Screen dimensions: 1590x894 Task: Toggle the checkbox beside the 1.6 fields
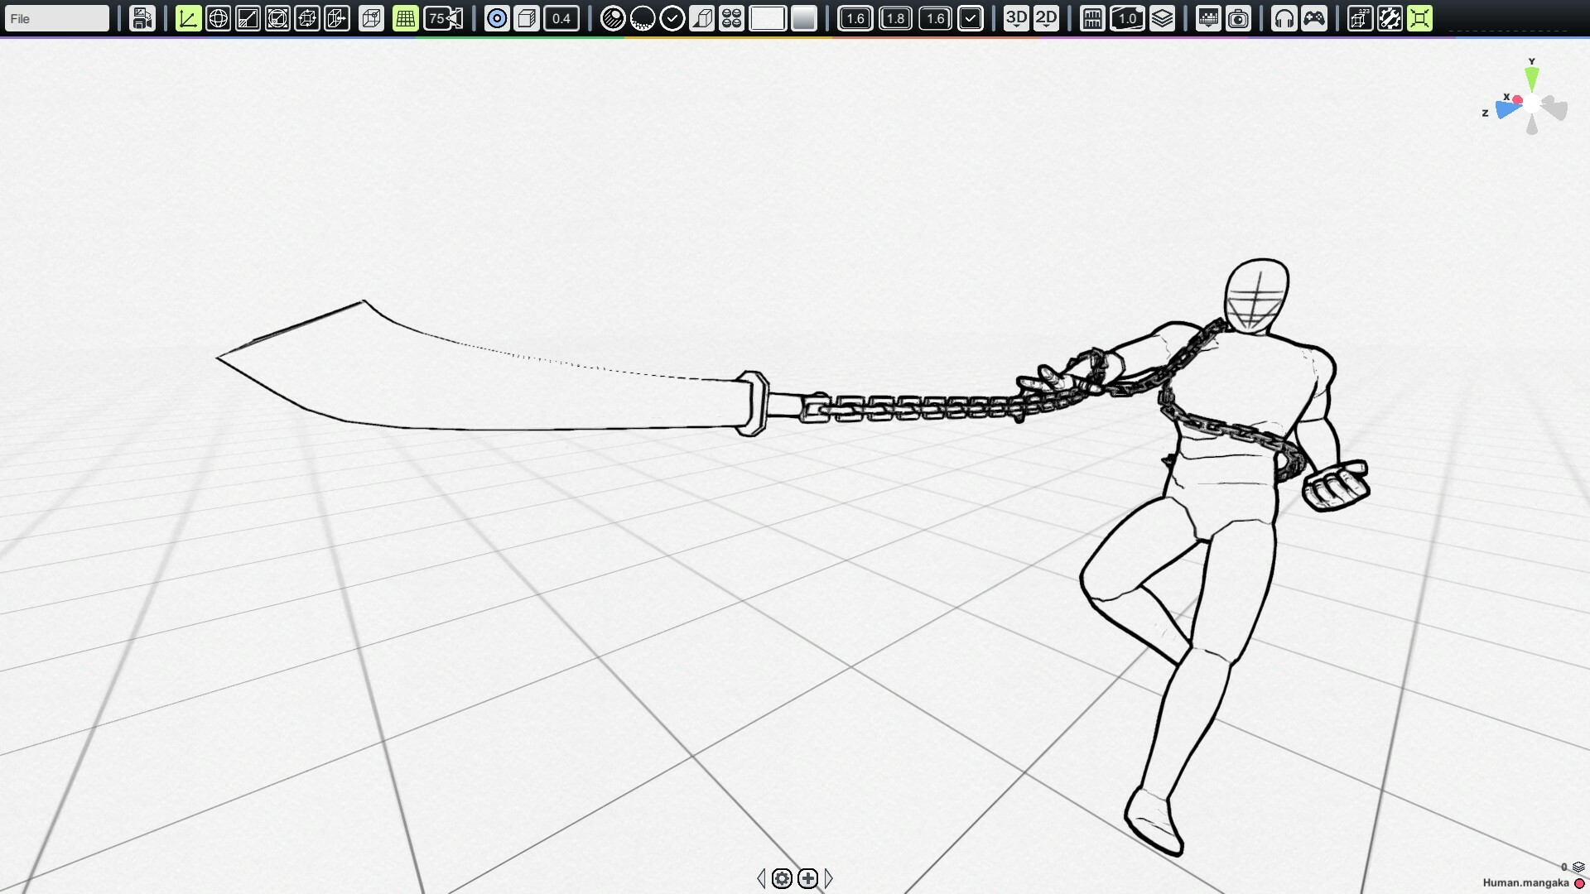(x=971, y=17)
